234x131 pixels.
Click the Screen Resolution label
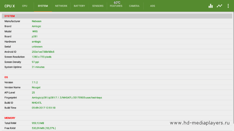(x=15, y=57)
